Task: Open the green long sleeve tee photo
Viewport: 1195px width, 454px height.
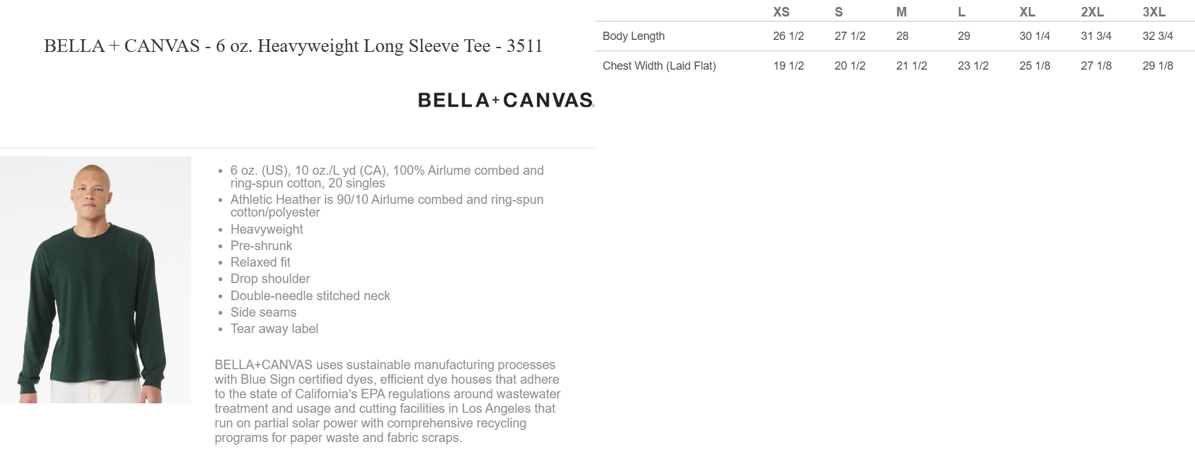Action: tap(96, 280)
